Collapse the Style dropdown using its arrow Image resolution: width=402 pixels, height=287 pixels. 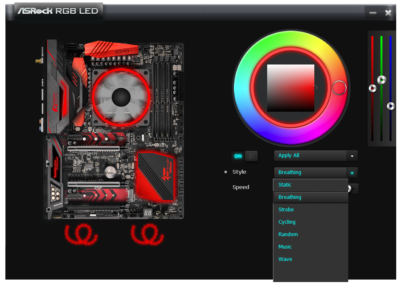point(352,173)
